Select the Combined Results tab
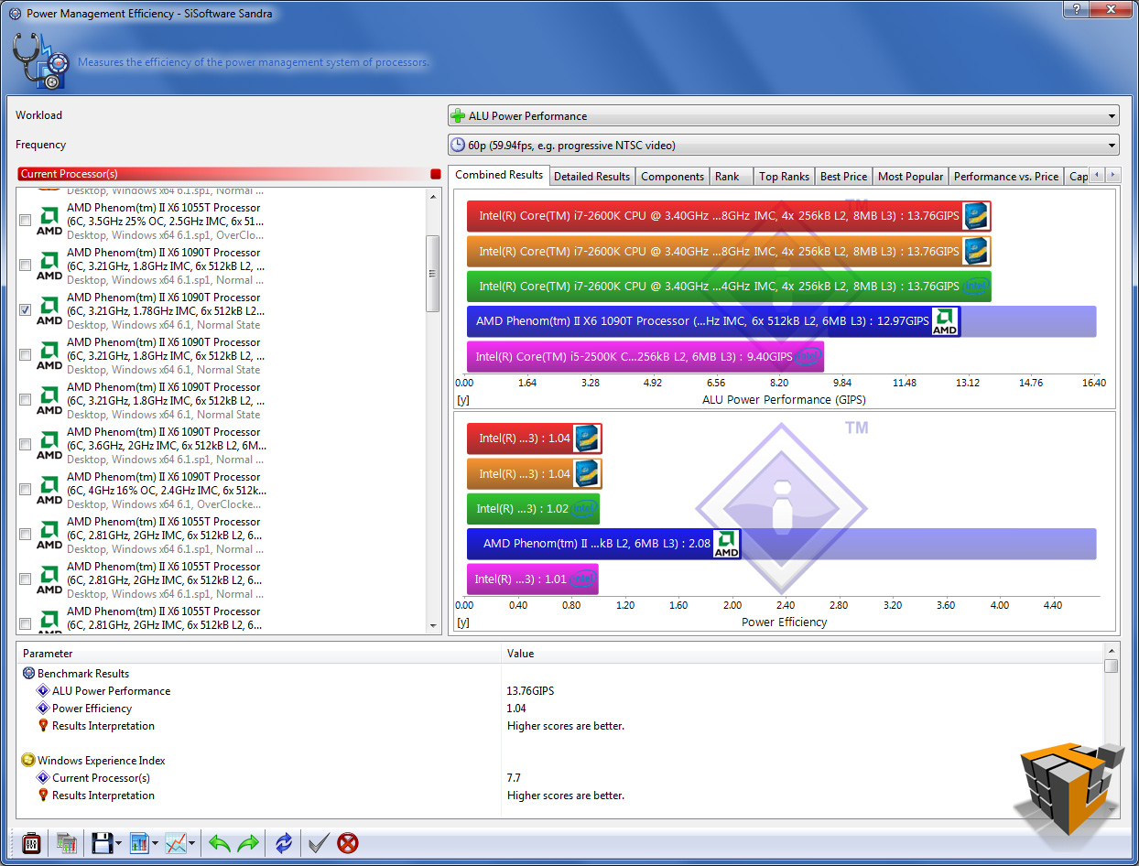This screenshot has width=1139, height=866. tap(499, 175)
